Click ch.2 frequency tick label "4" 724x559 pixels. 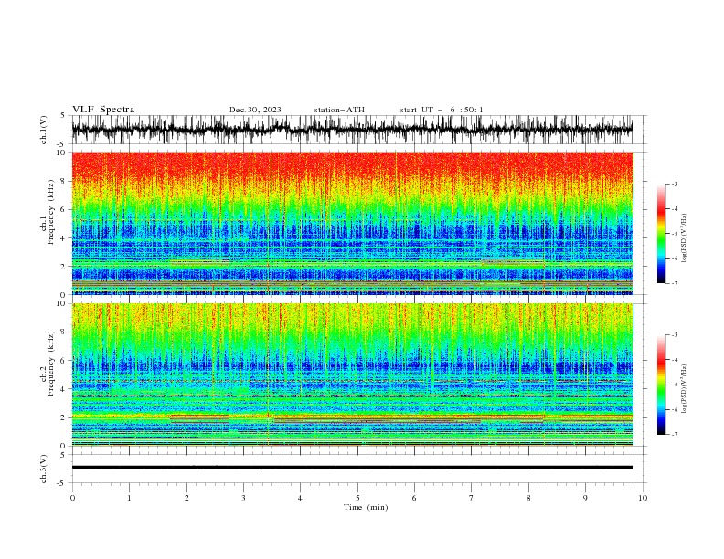pyautogui.click(x=65, y=389)
